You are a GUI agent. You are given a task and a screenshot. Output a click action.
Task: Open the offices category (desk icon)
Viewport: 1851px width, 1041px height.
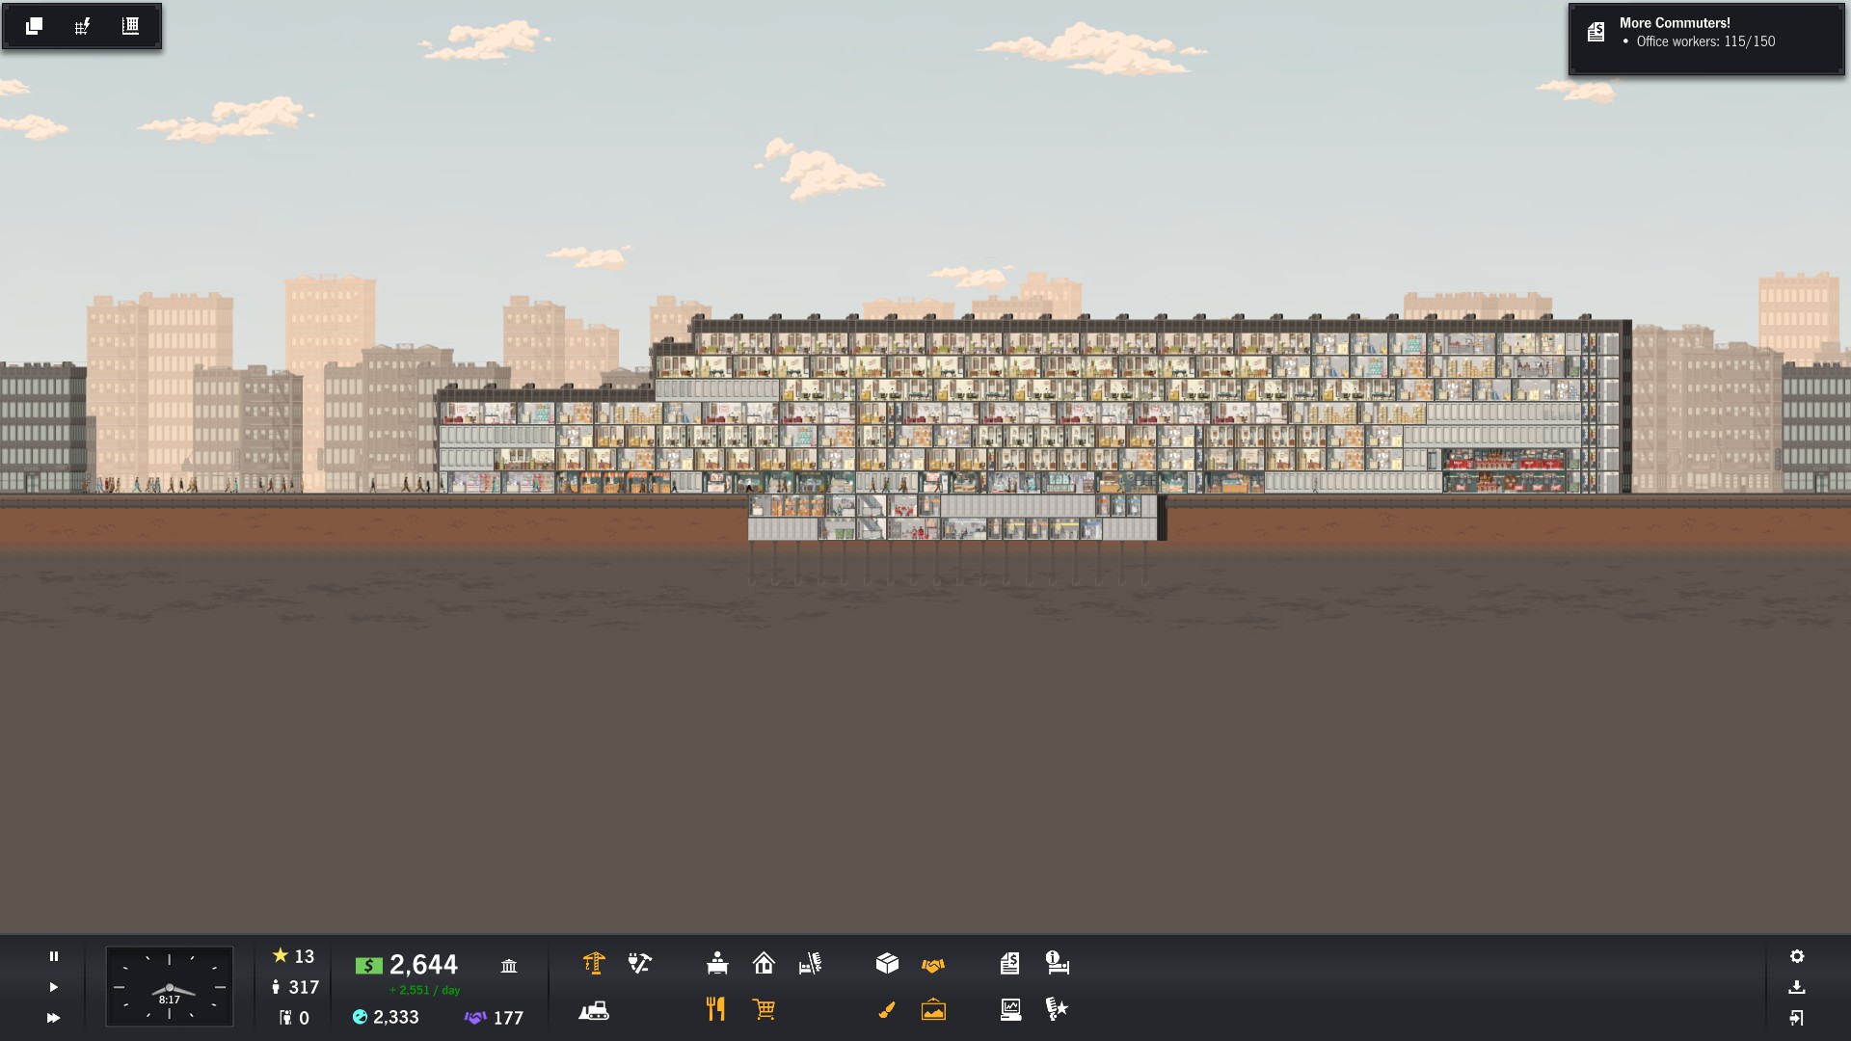(x=717, y=963)
